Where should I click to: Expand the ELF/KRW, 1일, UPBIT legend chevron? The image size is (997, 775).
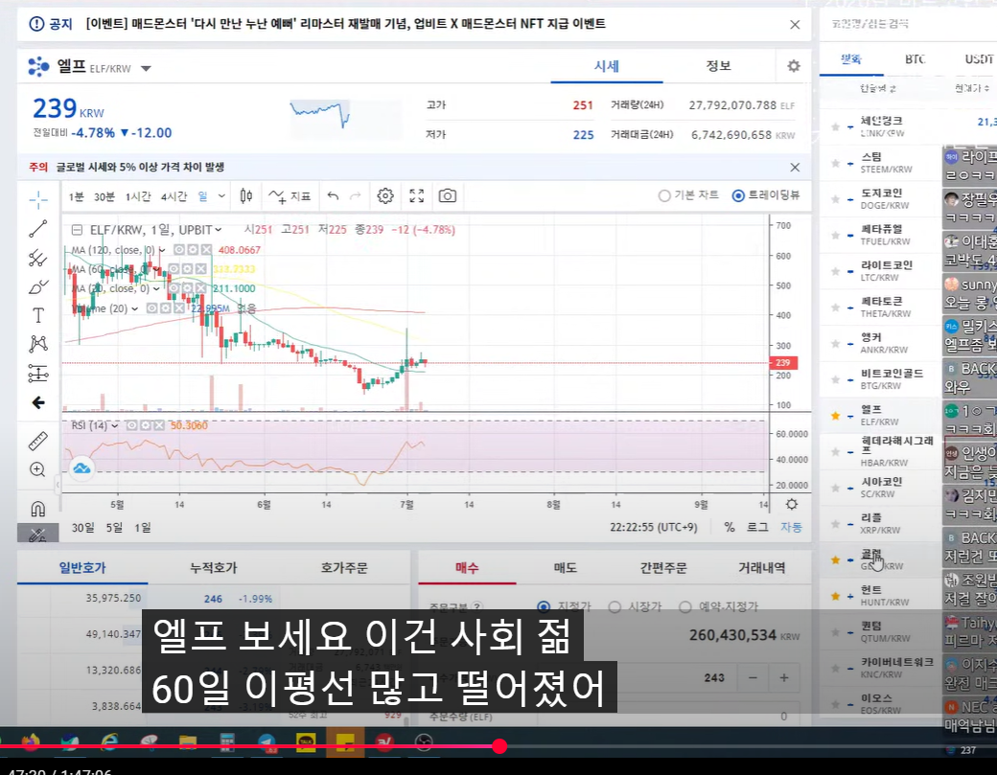[x=219, y=230]
